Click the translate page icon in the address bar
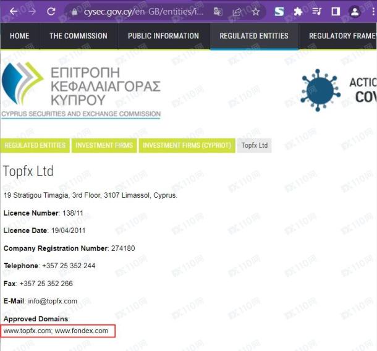This screenshot has height=351, width=377. click(x=218, y=12)
